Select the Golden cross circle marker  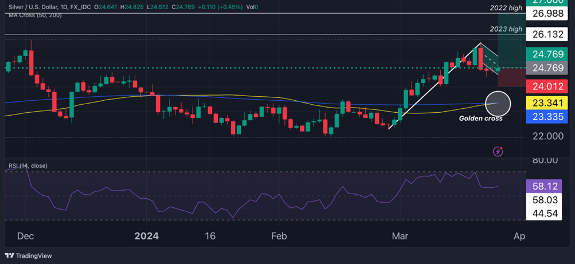point(498,103)
